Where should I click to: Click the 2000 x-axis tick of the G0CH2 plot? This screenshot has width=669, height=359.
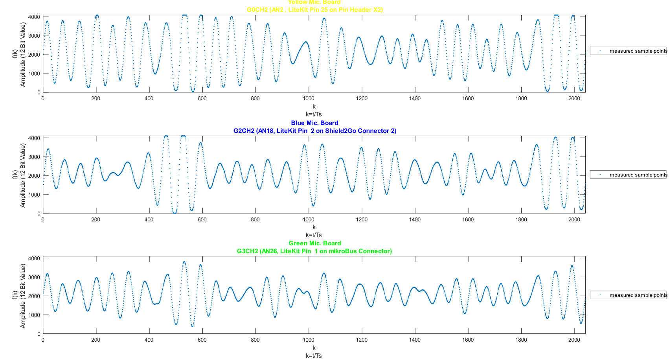point(574,98)
